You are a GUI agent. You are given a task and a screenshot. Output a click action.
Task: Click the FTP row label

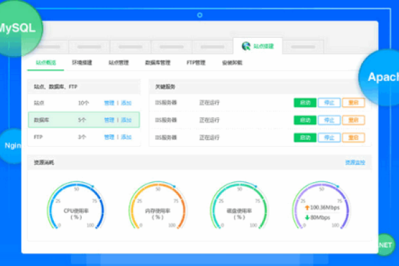tap(38, 137)
